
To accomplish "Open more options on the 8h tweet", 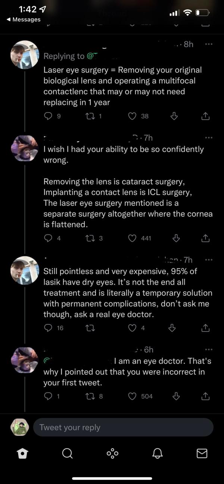I will coord(209,44).
